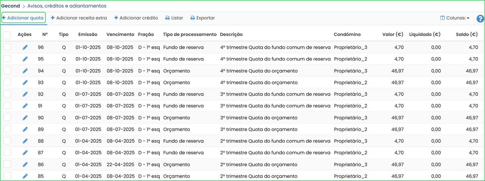Sort by the Nº column header
This screenshot has height=181, width=485.
(x=45, y=34)
